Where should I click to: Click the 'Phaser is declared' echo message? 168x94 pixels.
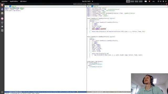point(22,93)
